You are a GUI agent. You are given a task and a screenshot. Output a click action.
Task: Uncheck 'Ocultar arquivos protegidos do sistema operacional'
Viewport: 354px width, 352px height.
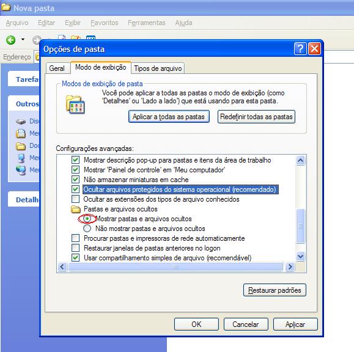(x=75, y=189)
